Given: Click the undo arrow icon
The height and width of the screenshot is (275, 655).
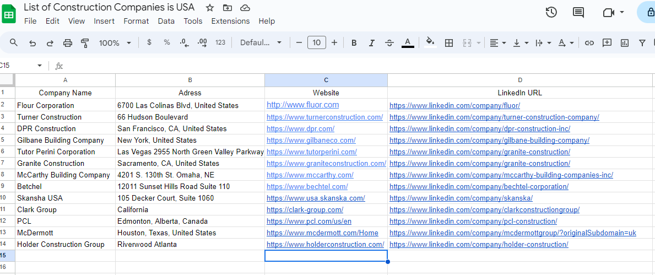Looking at the screenshot, I should (33, 43).
